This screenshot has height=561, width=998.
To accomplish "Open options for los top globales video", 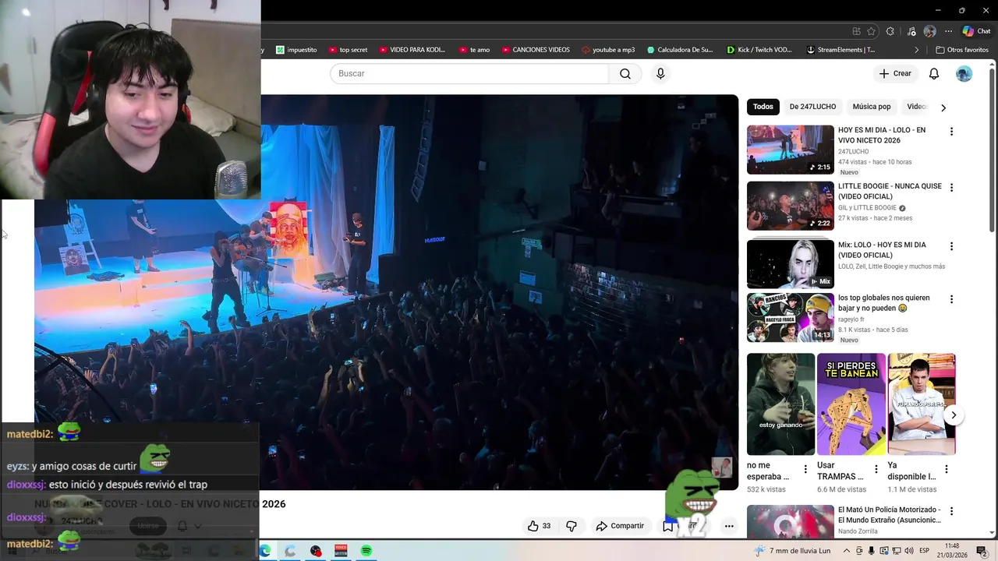I will 951,299.
